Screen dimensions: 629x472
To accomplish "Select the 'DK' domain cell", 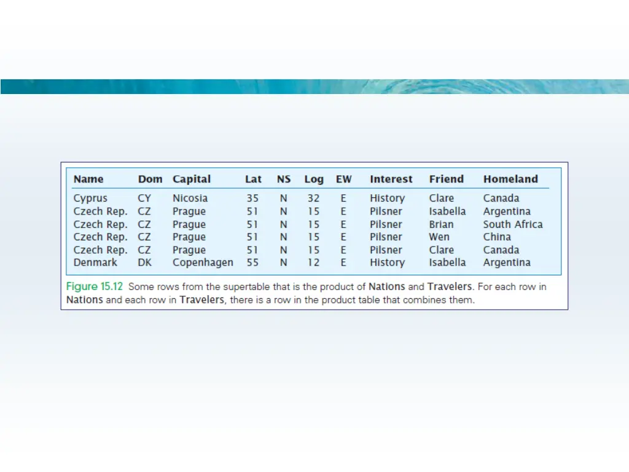I will [145, 262].
